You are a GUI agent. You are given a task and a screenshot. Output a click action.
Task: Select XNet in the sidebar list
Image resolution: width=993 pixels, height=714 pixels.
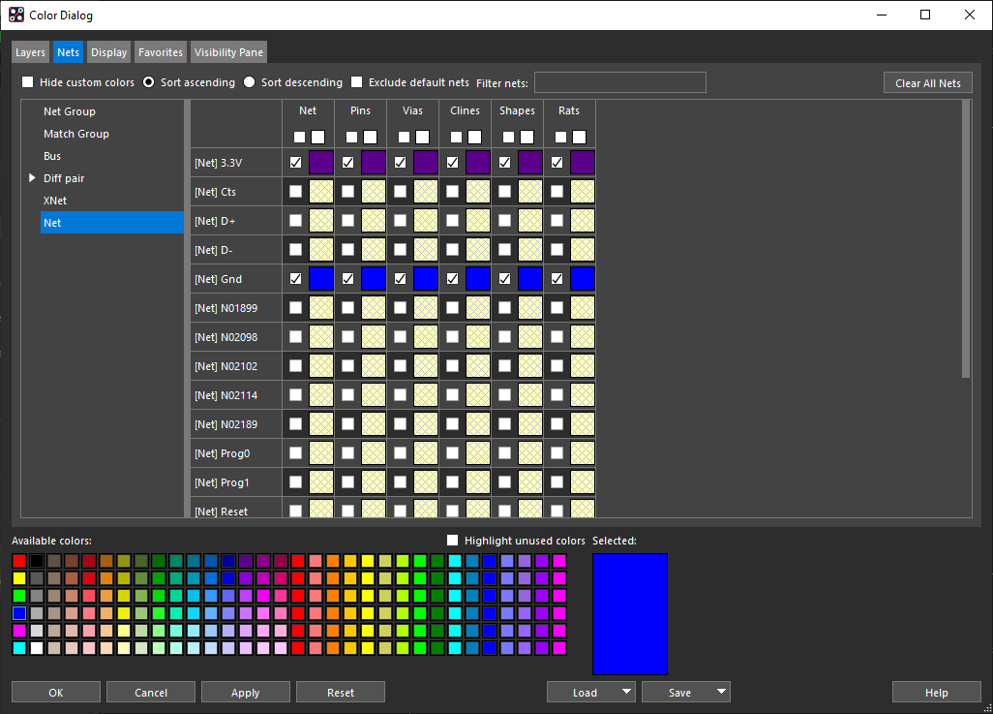[54, 200]
